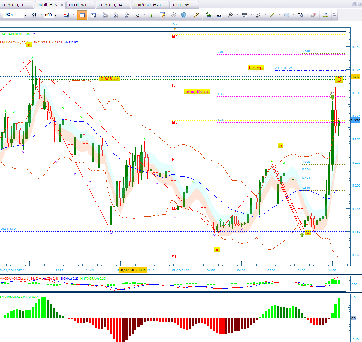Click the yellow b point label
This screenshot has height=342, width=362.
pos(281,145)
